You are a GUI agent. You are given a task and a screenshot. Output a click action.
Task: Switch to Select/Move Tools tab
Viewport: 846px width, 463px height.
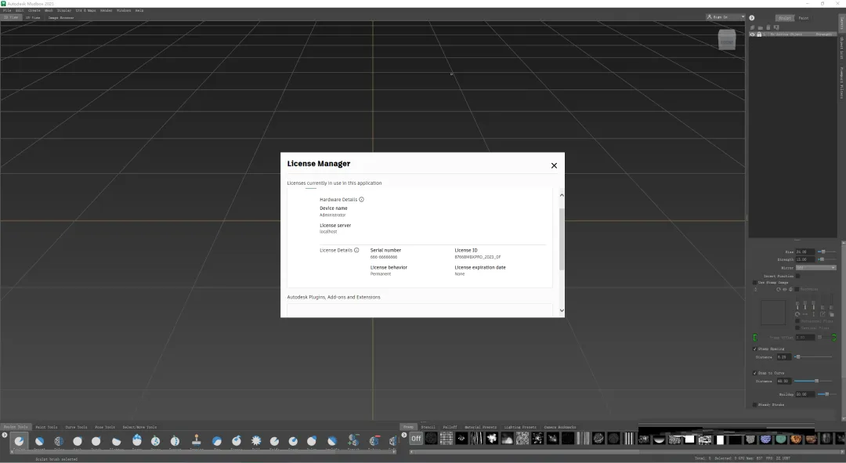pos(139,427)
